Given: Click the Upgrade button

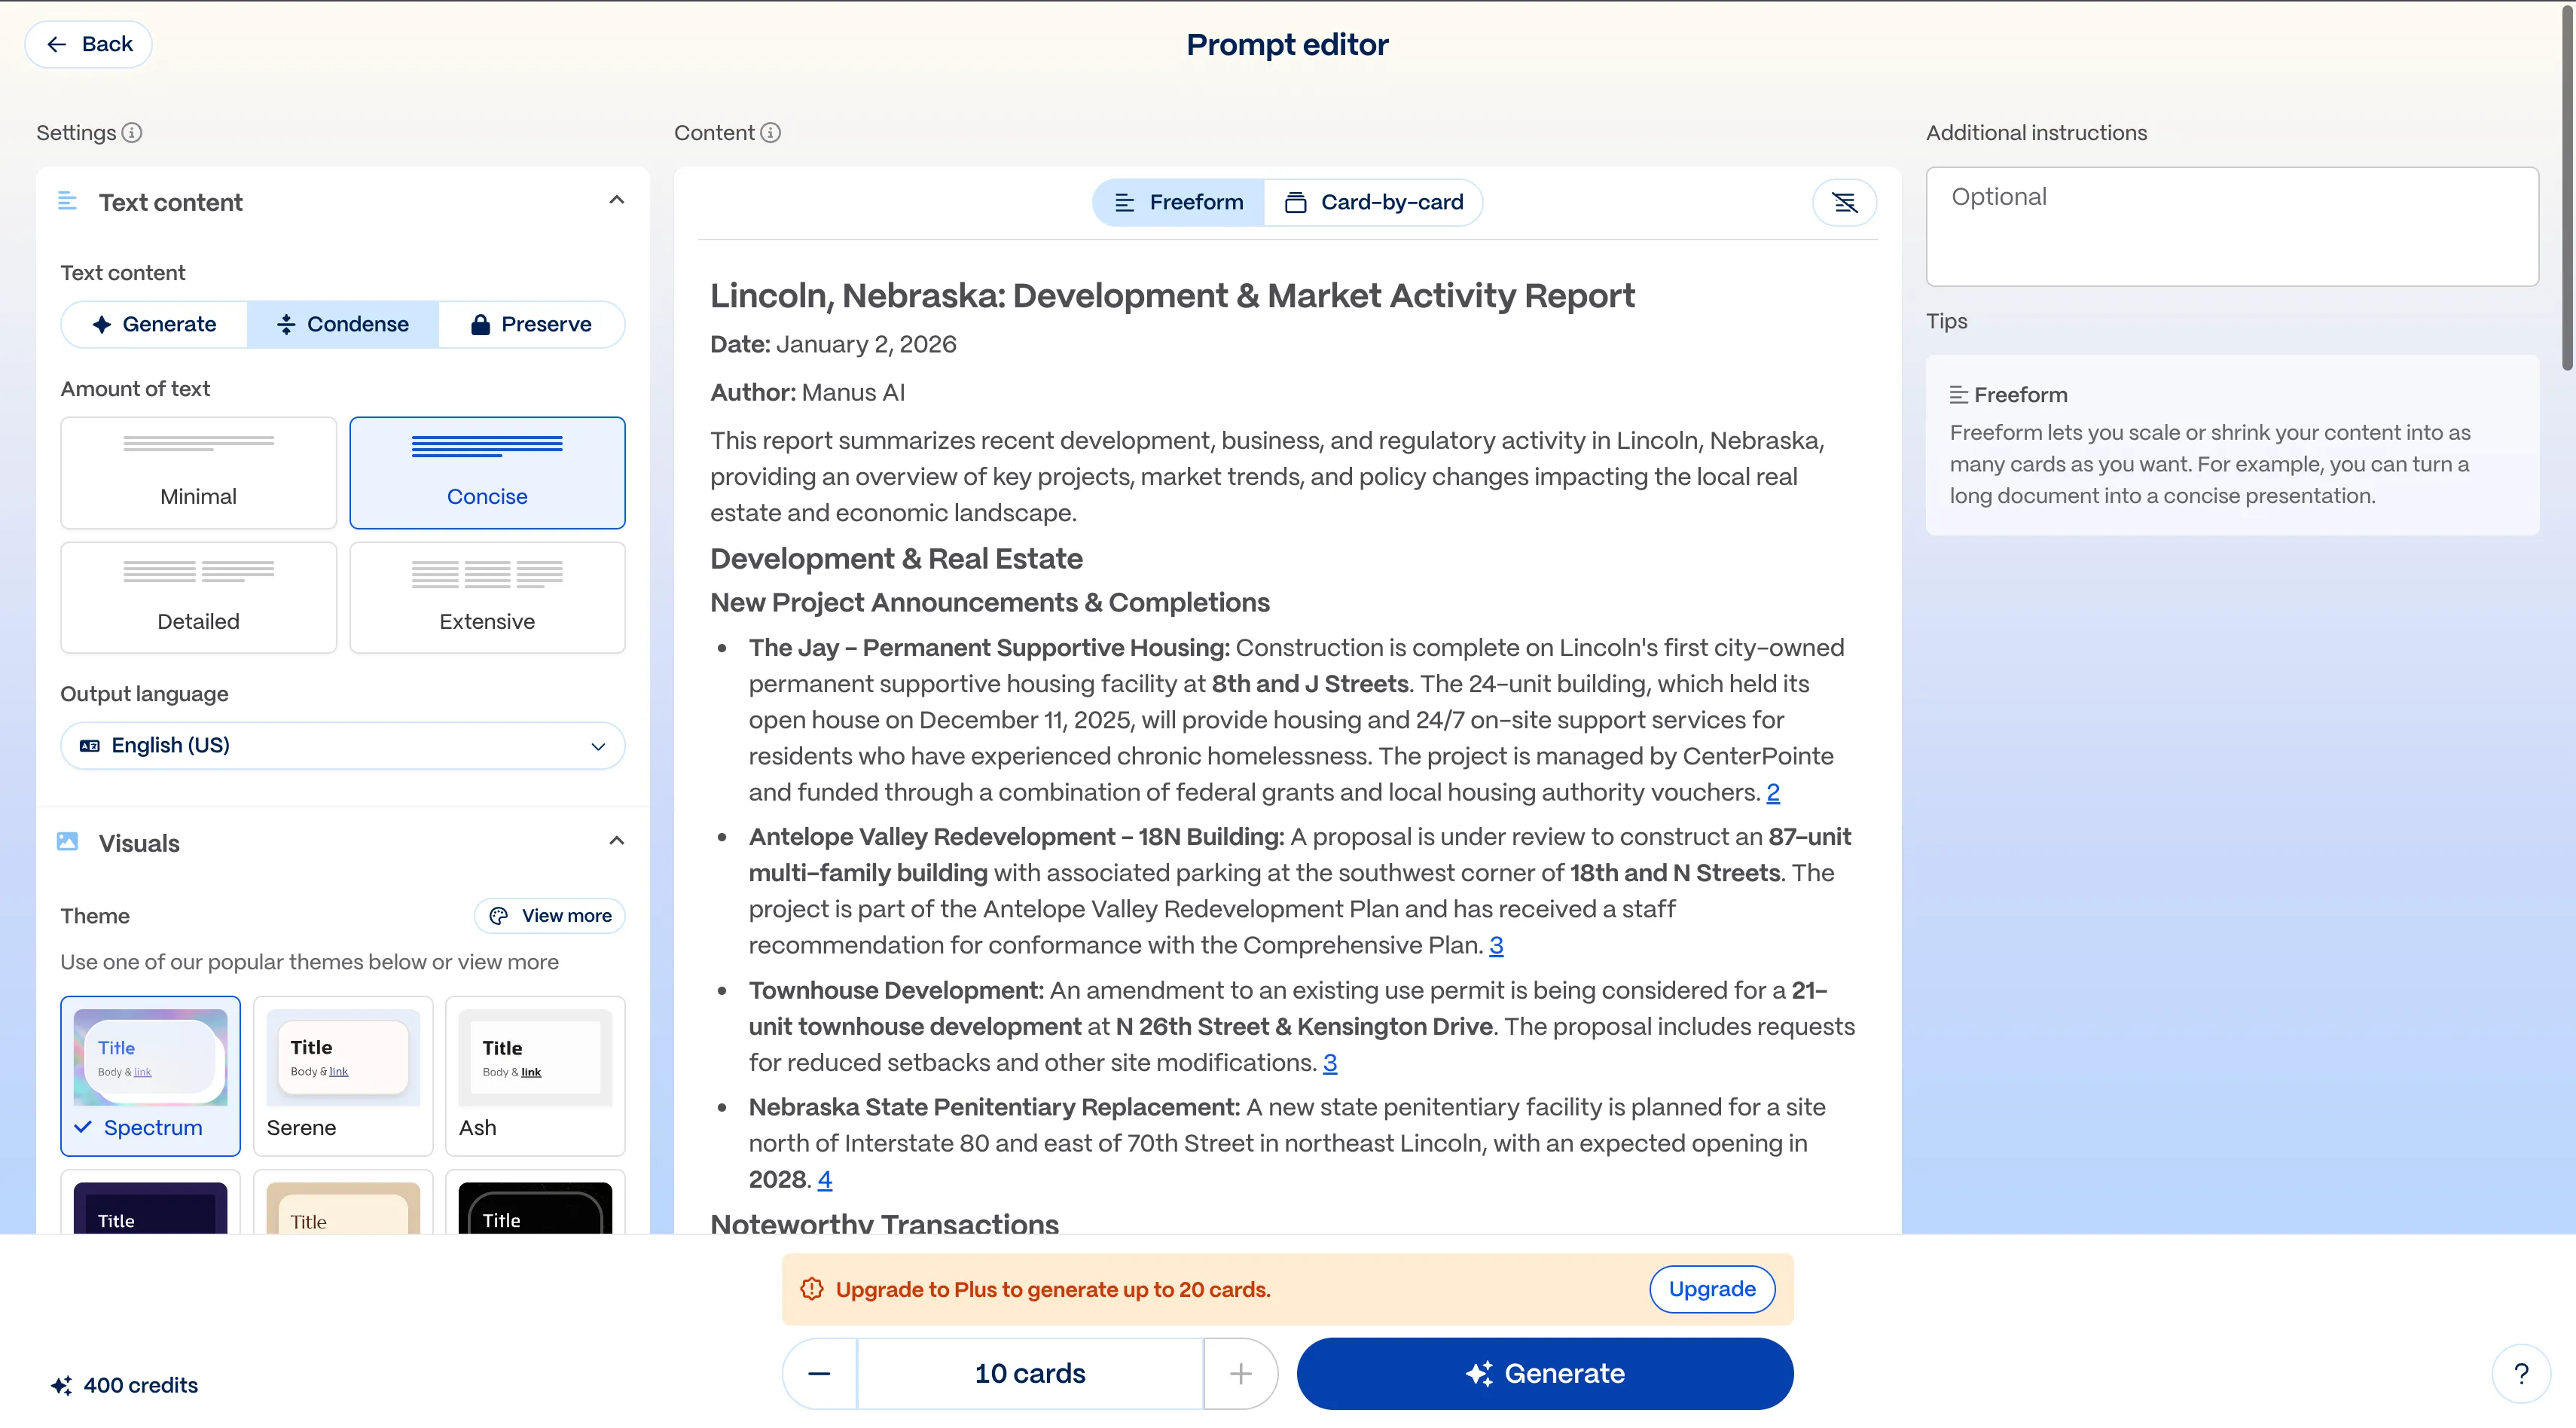Looking at the screenshot, I should pos(1711,1289).
